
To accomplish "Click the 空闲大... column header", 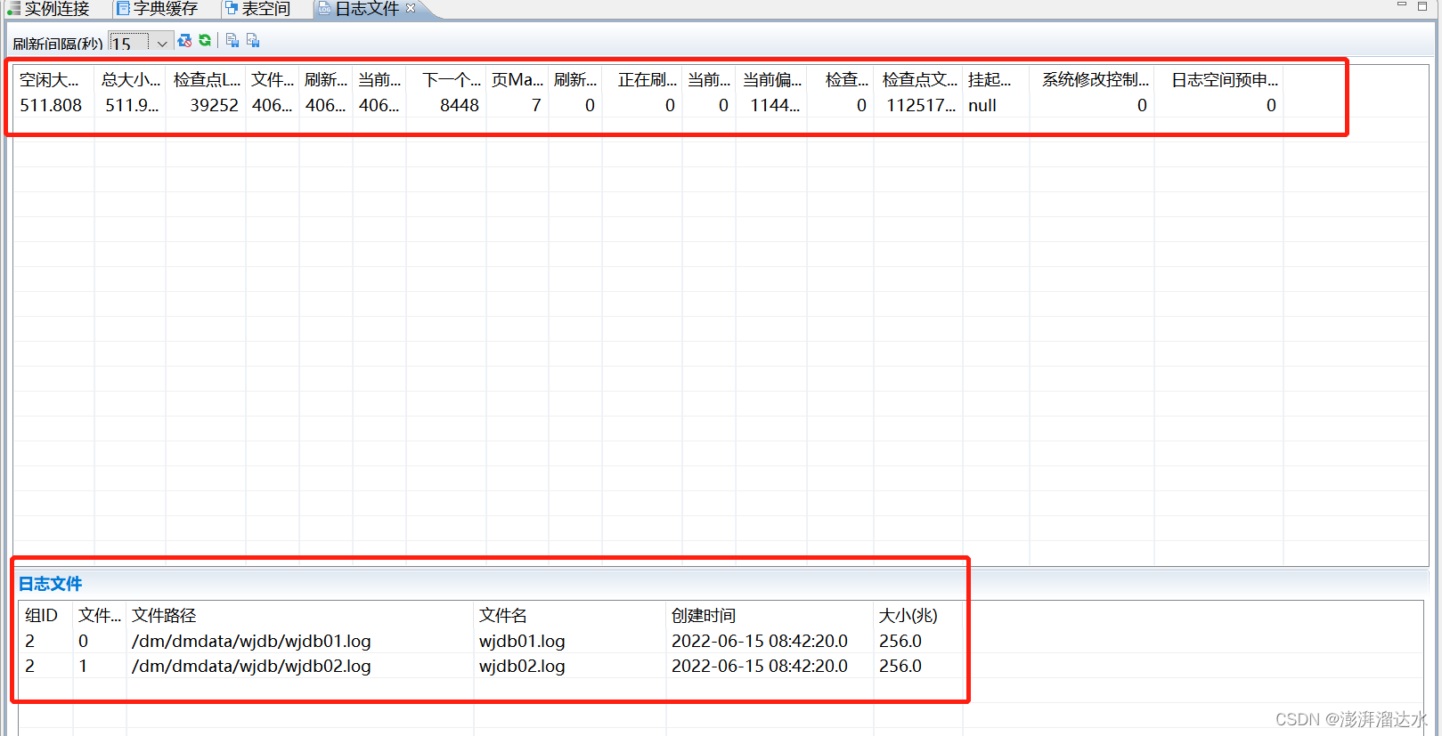I will pos(49,80).
